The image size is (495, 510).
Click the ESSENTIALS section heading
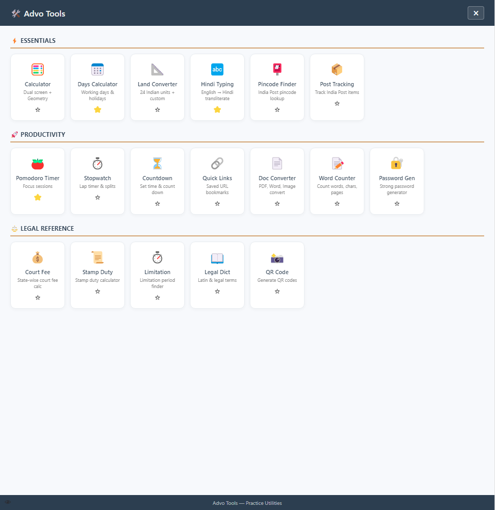(x=38, y=41)
